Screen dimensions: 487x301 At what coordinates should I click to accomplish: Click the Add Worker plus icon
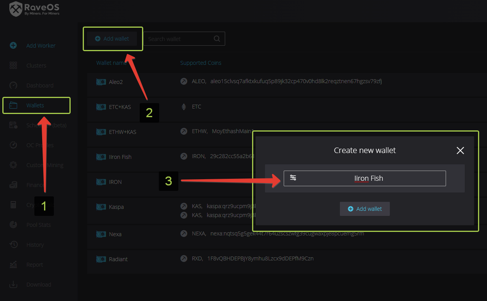[13, 45]
